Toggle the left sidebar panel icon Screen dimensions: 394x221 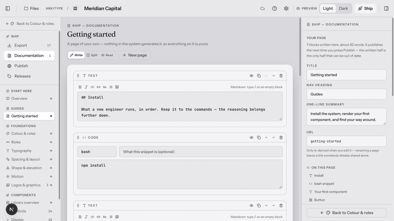tap(8, 9)
